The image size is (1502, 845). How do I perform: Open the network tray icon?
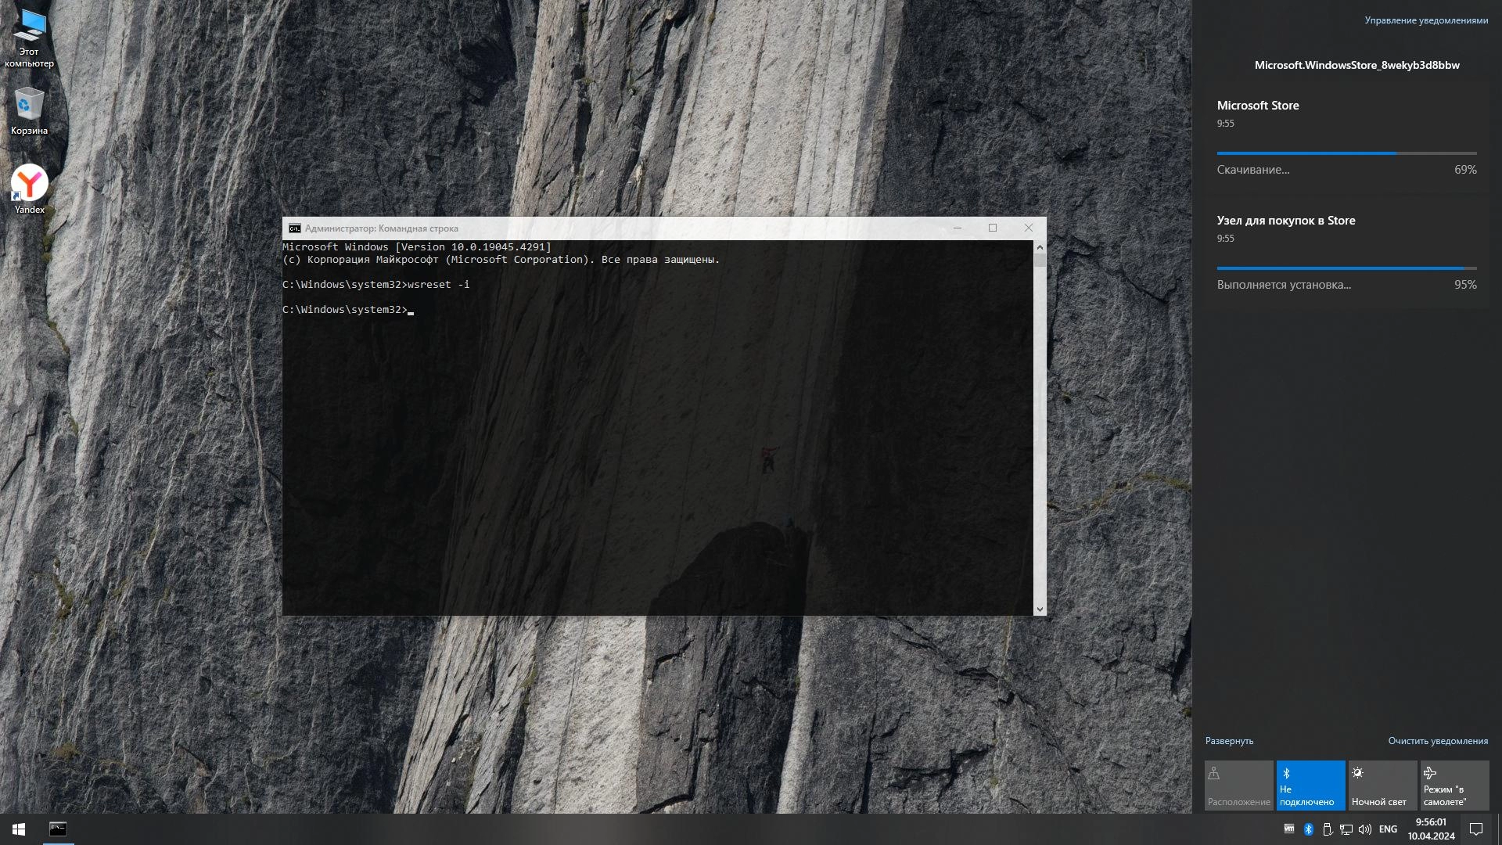tap(1346, 829)
